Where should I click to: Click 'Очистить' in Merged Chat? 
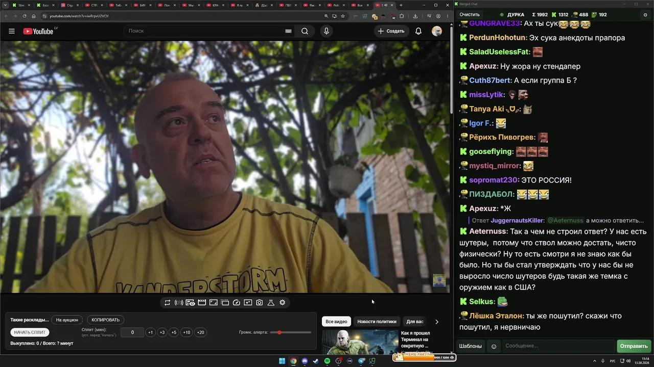[x=470, y=15]
